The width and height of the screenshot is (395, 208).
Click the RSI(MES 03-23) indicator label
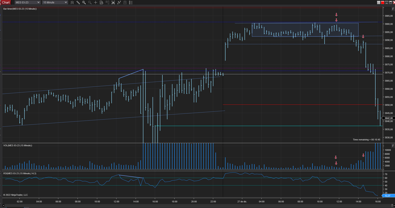[20, 173]
